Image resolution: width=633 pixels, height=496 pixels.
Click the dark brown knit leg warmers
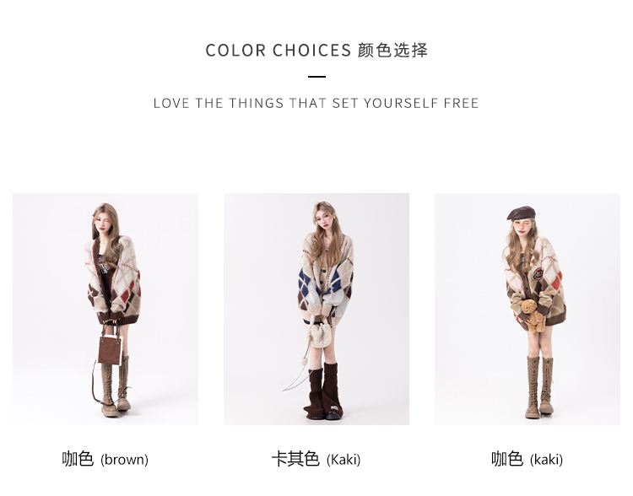tap(324, 388)
